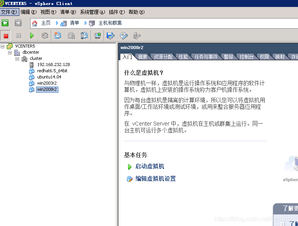Click the home icon in breadcrumb
The width and height of the screenshot is (298, 226).
point(34,23)
